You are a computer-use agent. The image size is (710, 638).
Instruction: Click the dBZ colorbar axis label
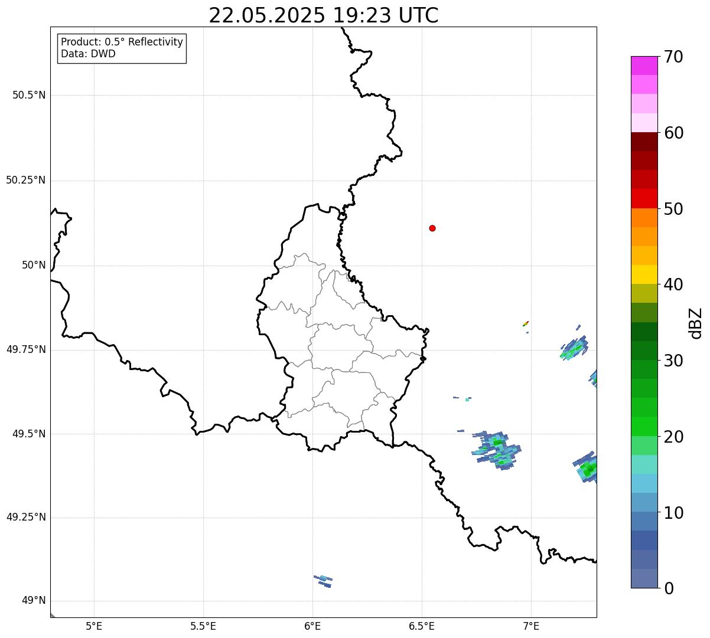696,323
